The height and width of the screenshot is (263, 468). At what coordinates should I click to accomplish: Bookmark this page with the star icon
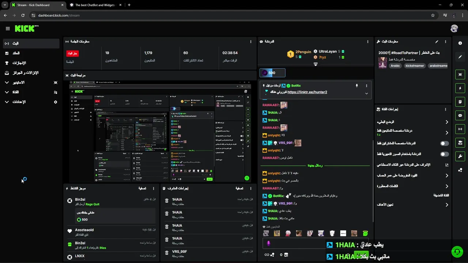click(x=433, y=15)
